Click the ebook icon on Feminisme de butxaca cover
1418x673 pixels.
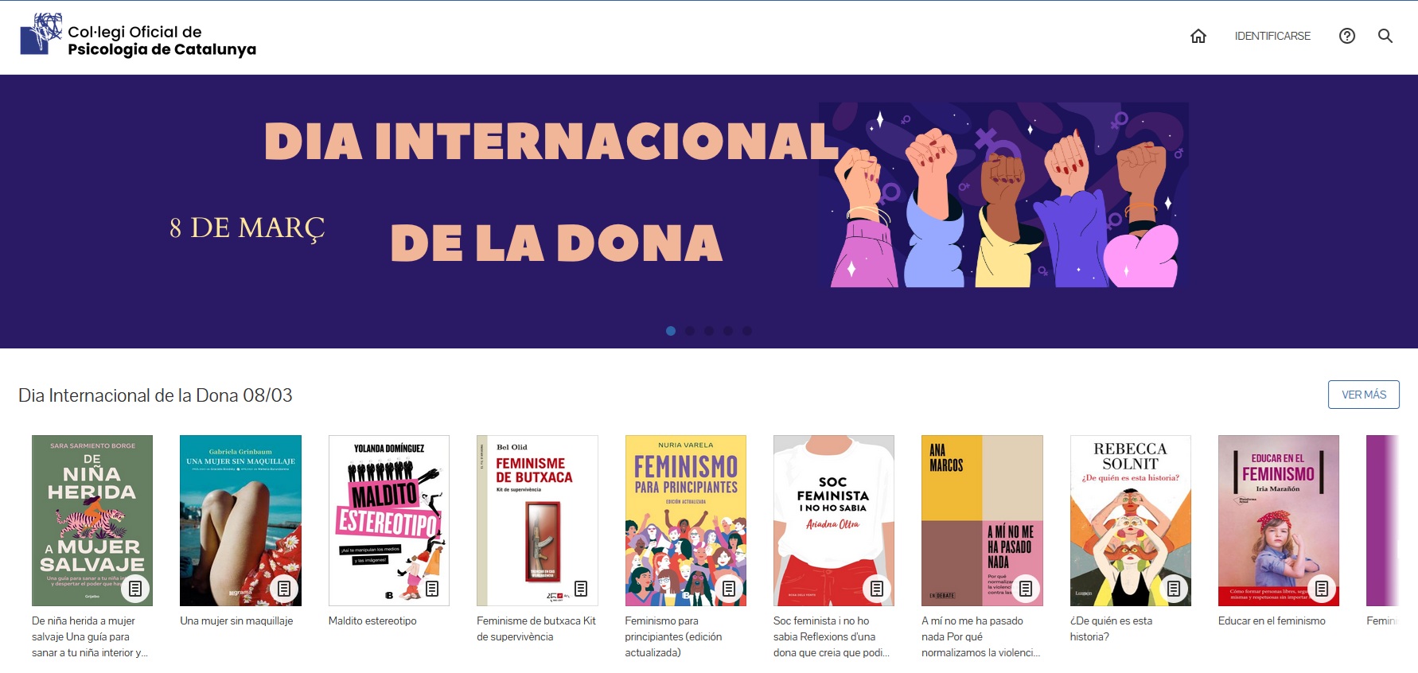tap(581, 589)
